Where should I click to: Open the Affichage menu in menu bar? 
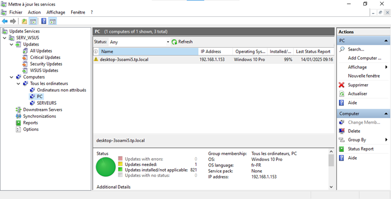55,12
